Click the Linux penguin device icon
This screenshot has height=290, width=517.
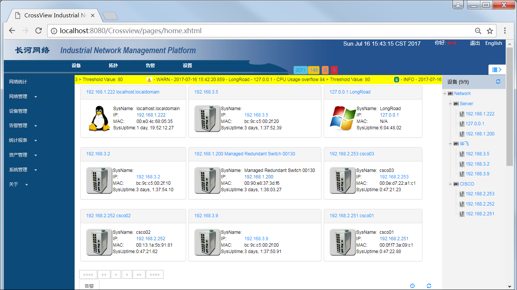[x=99, y=118]
